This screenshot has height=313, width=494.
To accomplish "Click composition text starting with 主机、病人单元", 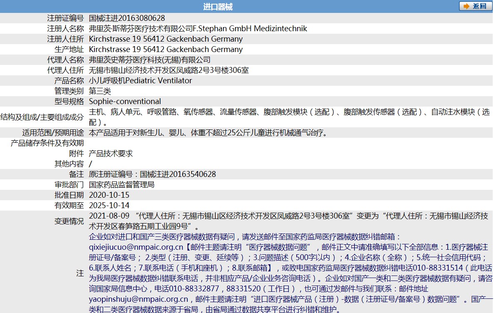I will pyautogui.click(x=289, y=117).
